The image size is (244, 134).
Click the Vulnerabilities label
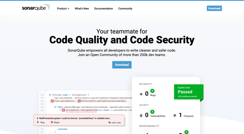coord(158,116)
